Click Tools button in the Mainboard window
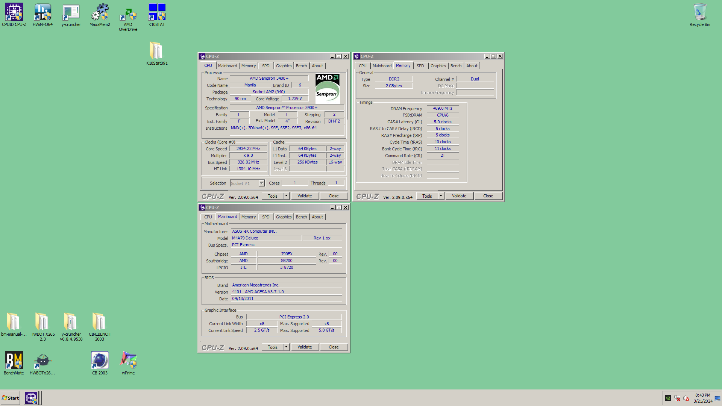Image resolution: width=722 pixels, height=406 pixels. click(x=273, y=347)
